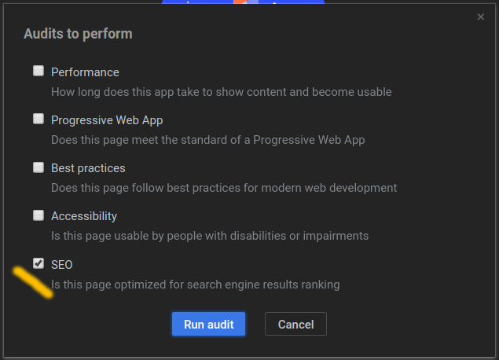Image resolution: width=499 pixels, height=360 pixels.
Task: Check the Best practices box
Action: (x=39, y=167)
